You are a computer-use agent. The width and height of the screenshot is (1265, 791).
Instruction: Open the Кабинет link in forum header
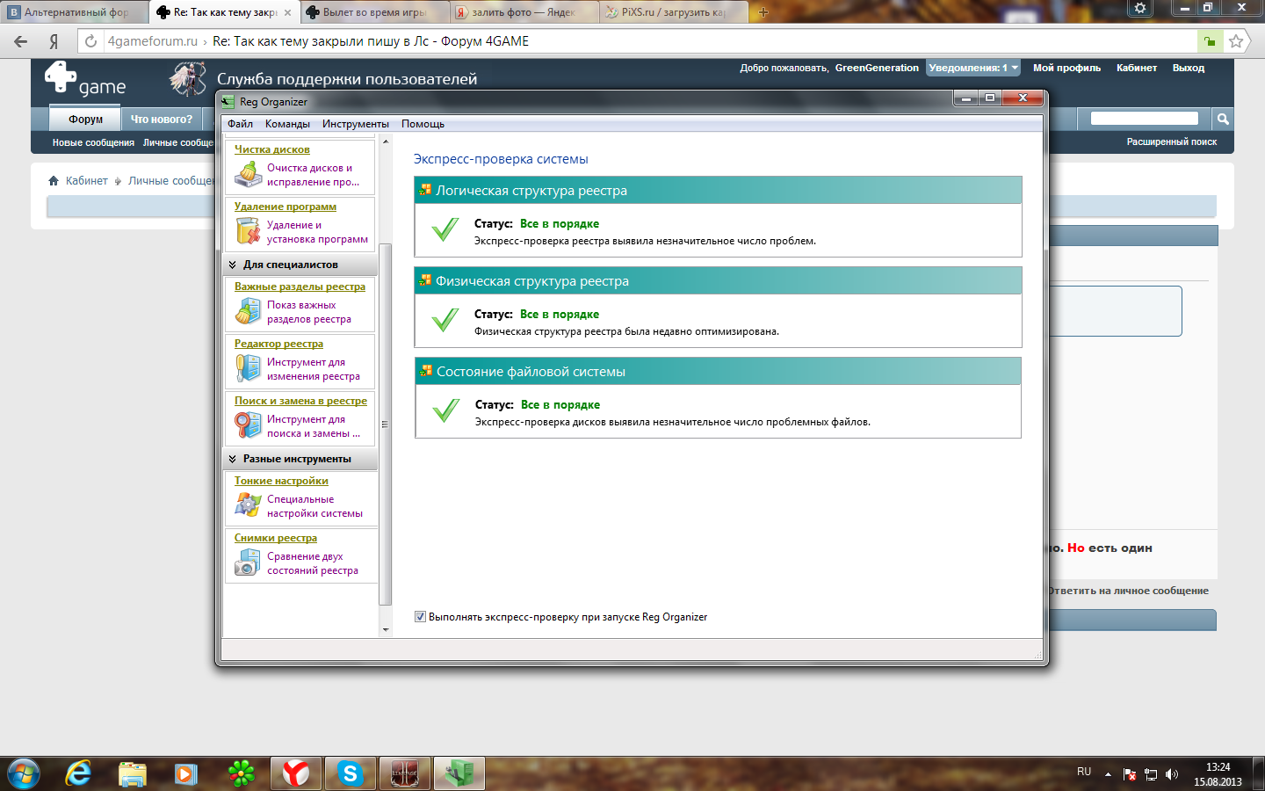point(1137,68)
